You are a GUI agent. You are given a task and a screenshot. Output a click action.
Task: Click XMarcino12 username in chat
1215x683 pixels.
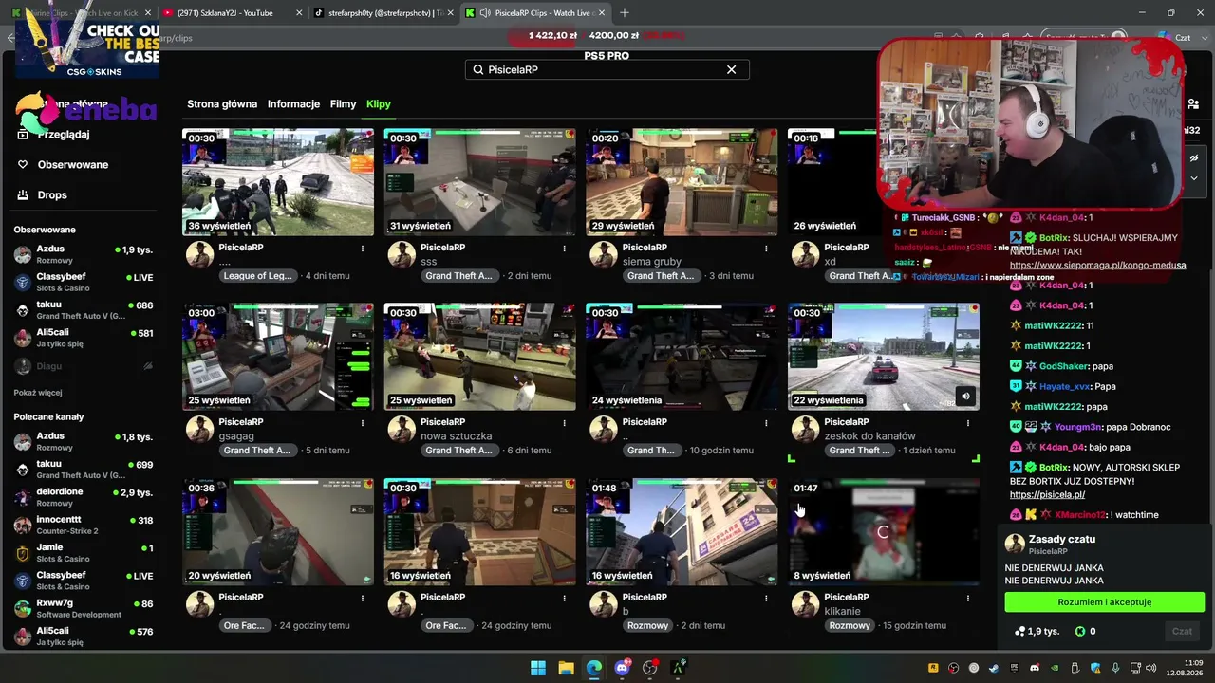click(1080, 515)
